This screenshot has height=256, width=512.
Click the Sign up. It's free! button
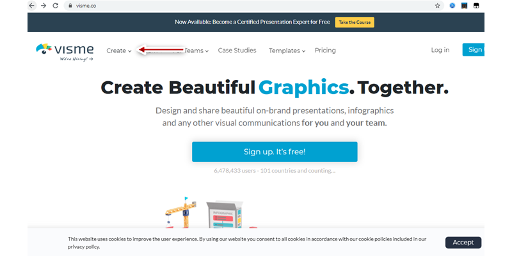click(x=275, y=152)
